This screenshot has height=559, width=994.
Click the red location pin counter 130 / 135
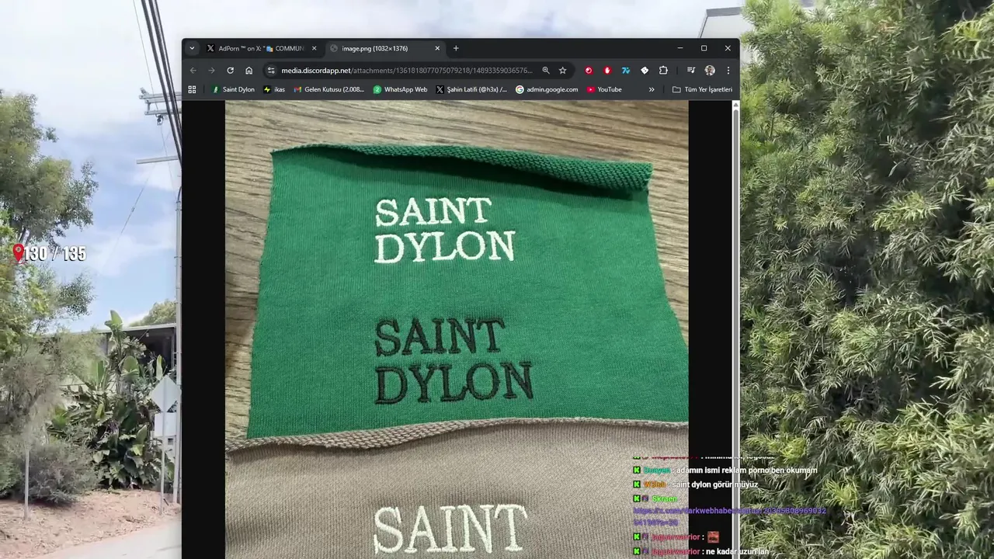tap(49, 253)
